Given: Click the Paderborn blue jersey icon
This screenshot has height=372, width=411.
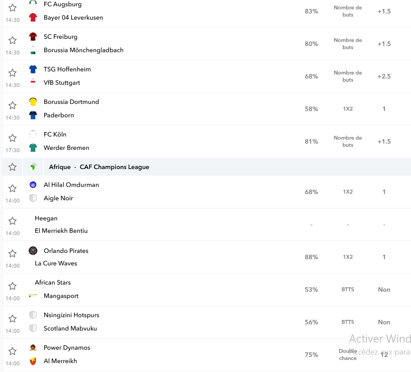Looking at the screenshot, I should click(x=33, y=115).
